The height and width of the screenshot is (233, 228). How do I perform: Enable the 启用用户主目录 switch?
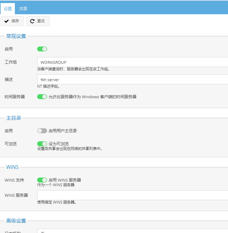(x=42, y=131)
